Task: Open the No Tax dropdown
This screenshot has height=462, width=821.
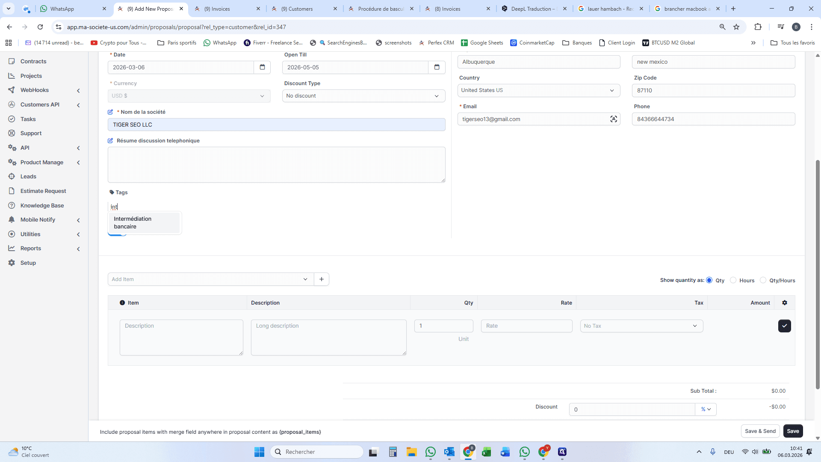Action: pos(641,326)
